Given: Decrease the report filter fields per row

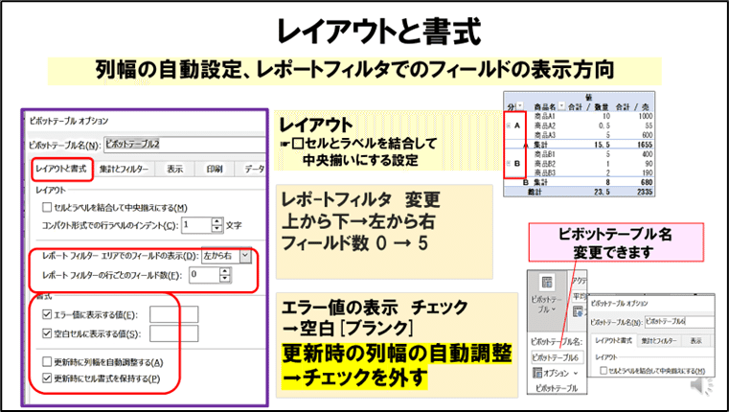Looking at the screenshot, I should pos(225,279).
